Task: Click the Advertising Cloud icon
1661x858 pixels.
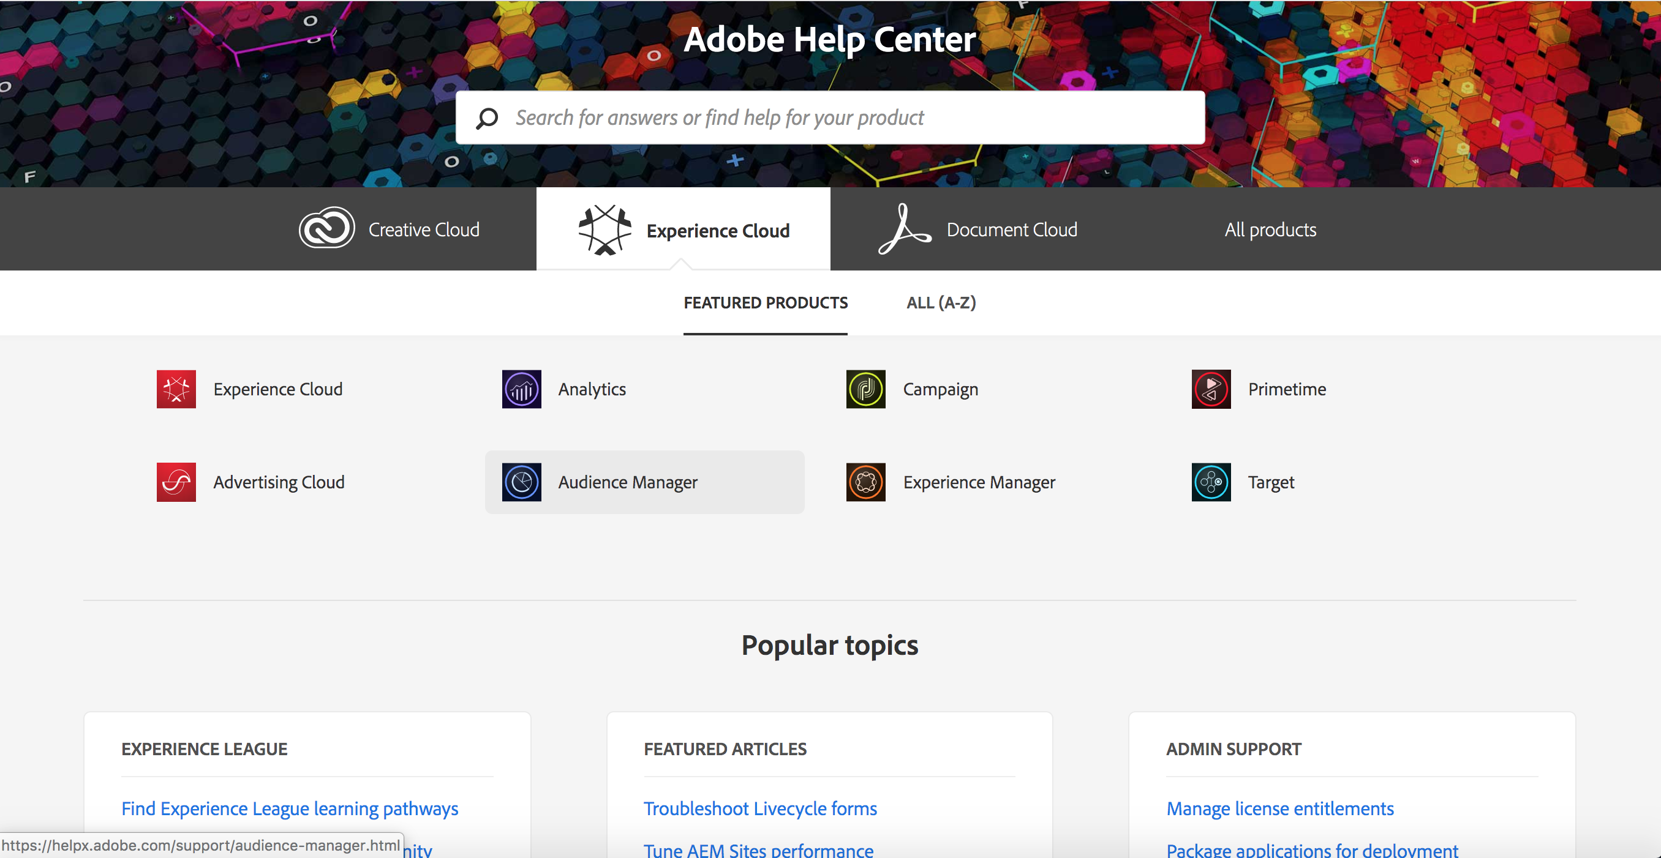Action: (176, 482)
